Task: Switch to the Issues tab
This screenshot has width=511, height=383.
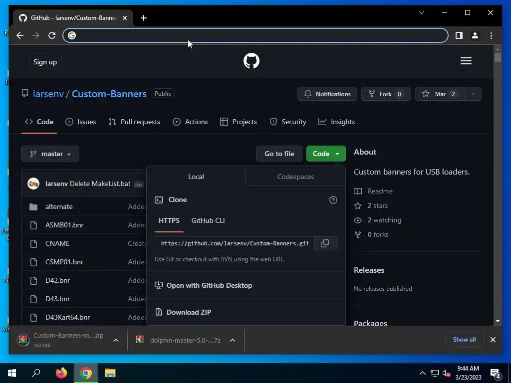Action: tap(80, 122)
